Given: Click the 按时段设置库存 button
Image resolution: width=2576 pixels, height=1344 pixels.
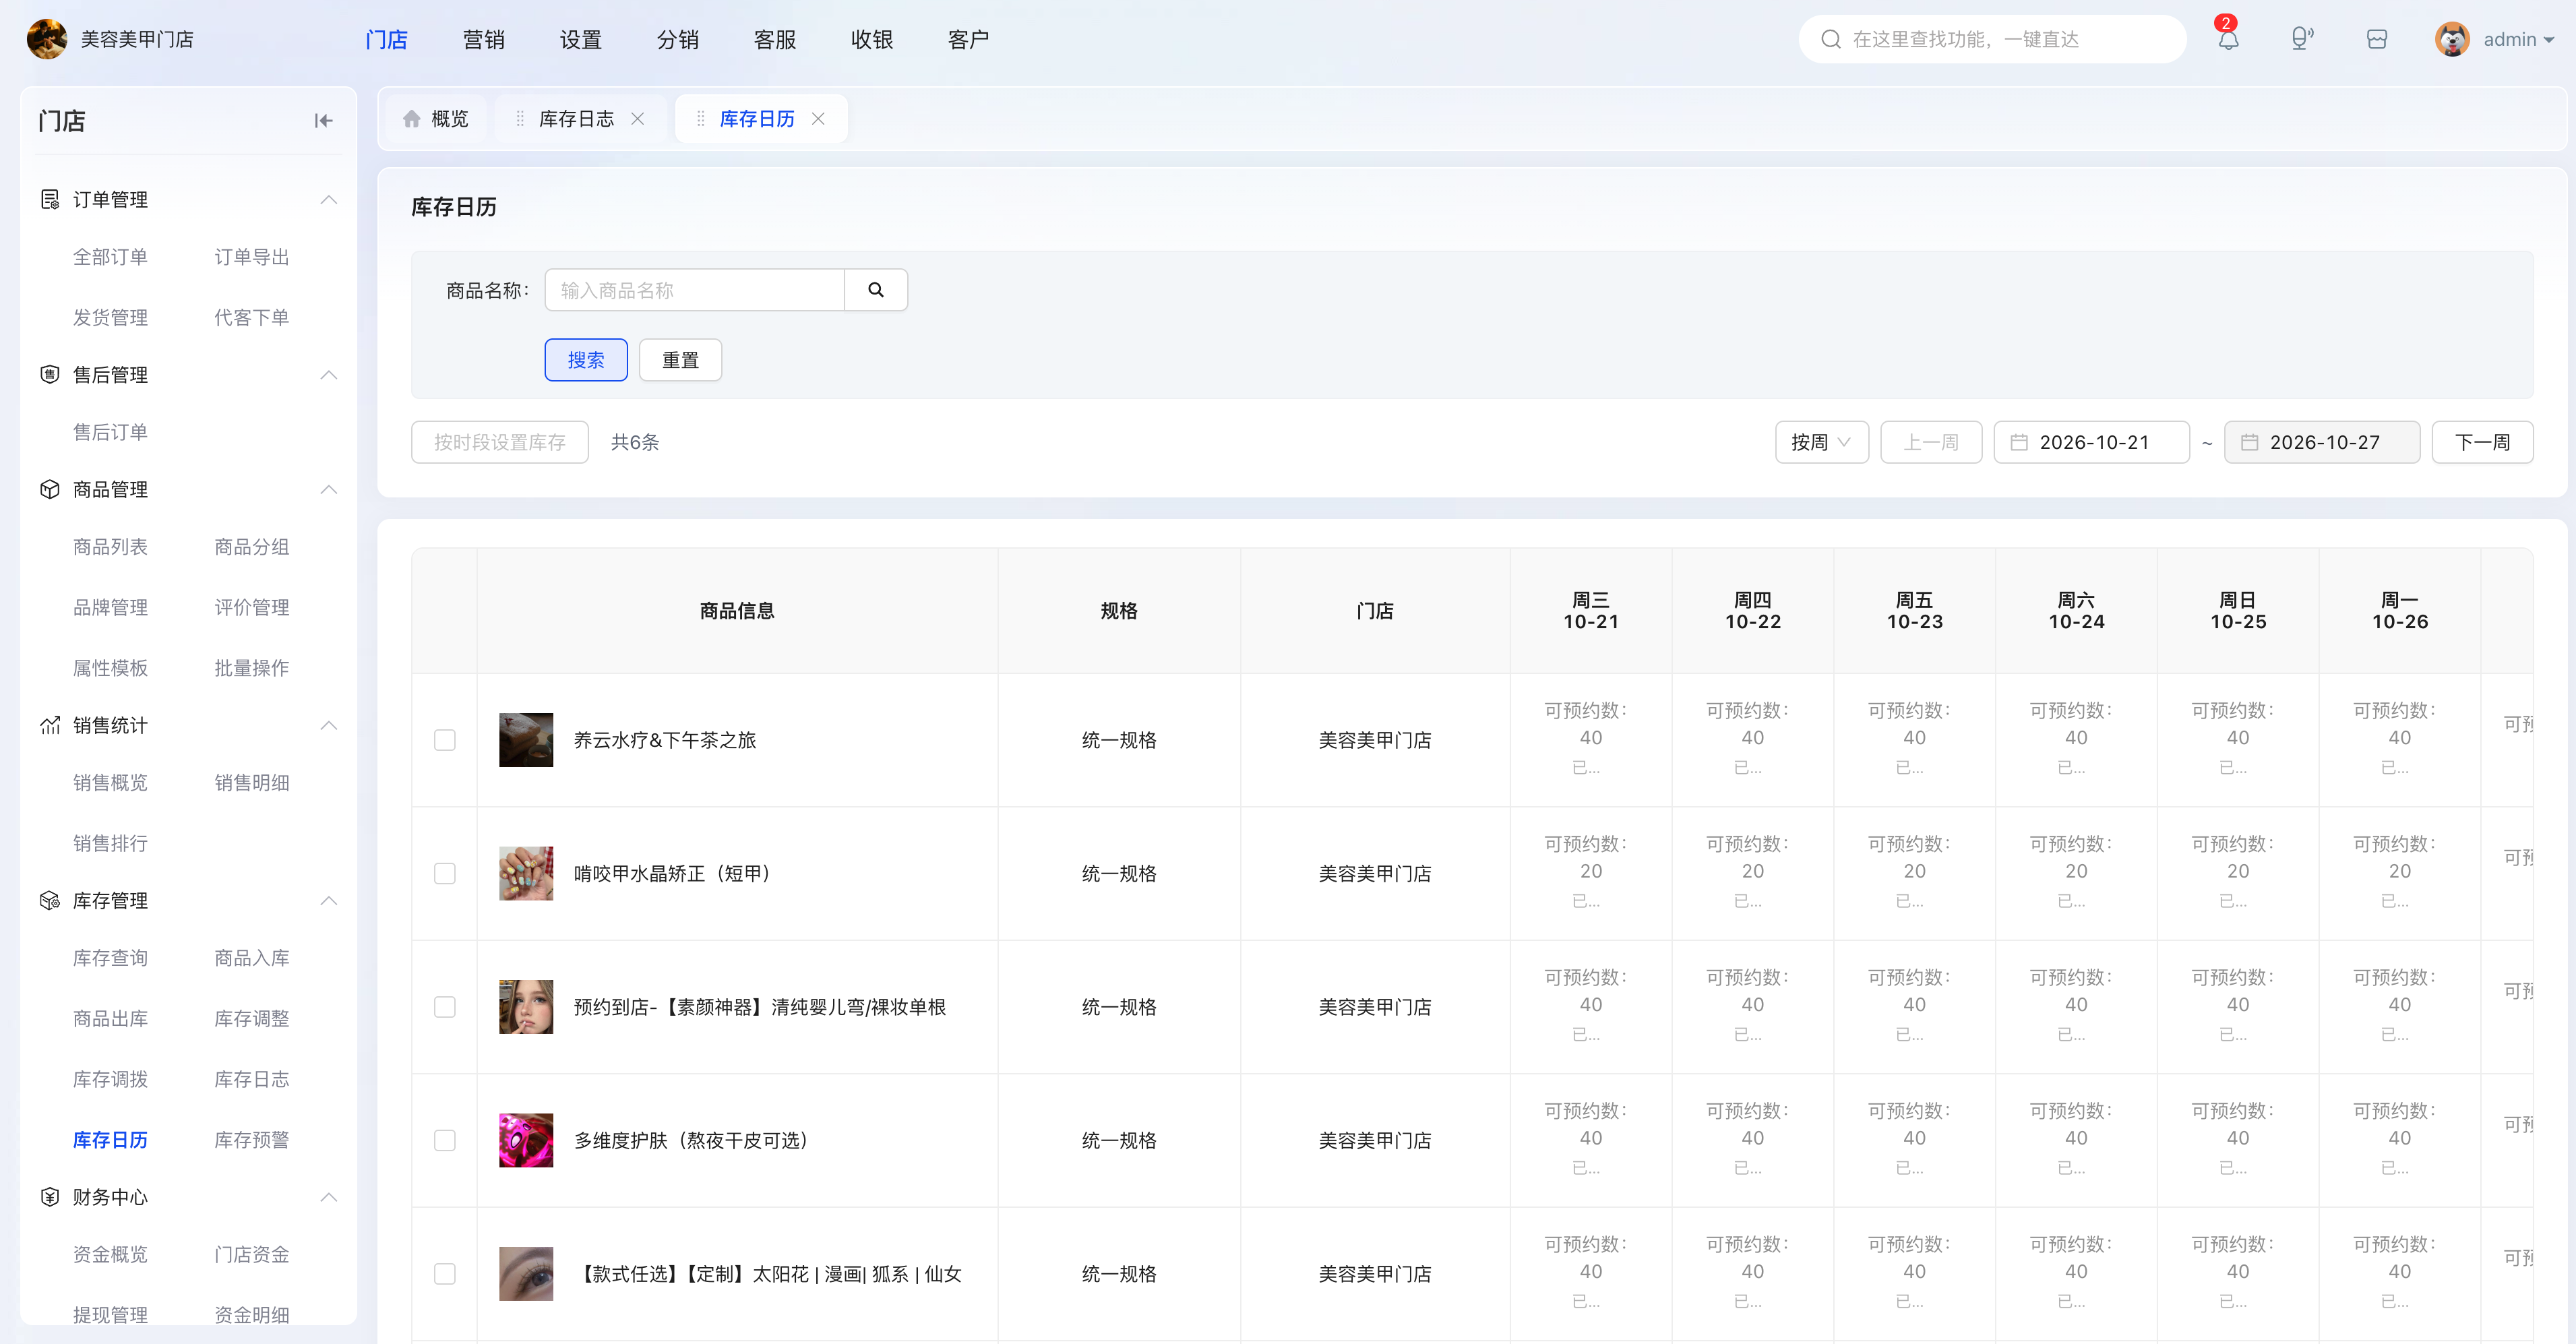Looking at the screenshot, I should 500,442.
